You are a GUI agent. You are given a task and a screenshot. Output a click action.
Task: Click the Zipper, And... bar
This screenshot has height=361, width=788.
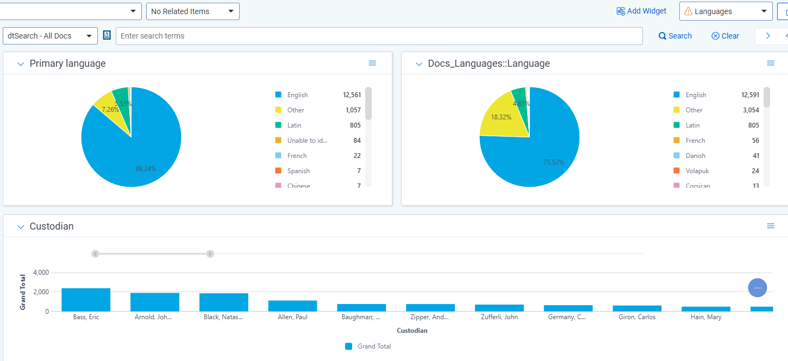[430, 307]
